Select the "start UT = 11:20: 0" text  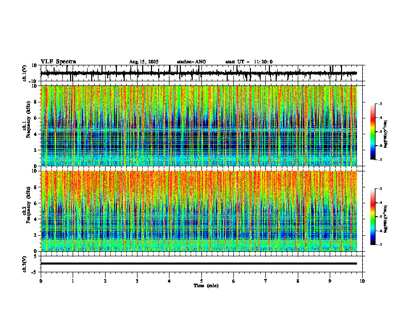tap(249, 62)
